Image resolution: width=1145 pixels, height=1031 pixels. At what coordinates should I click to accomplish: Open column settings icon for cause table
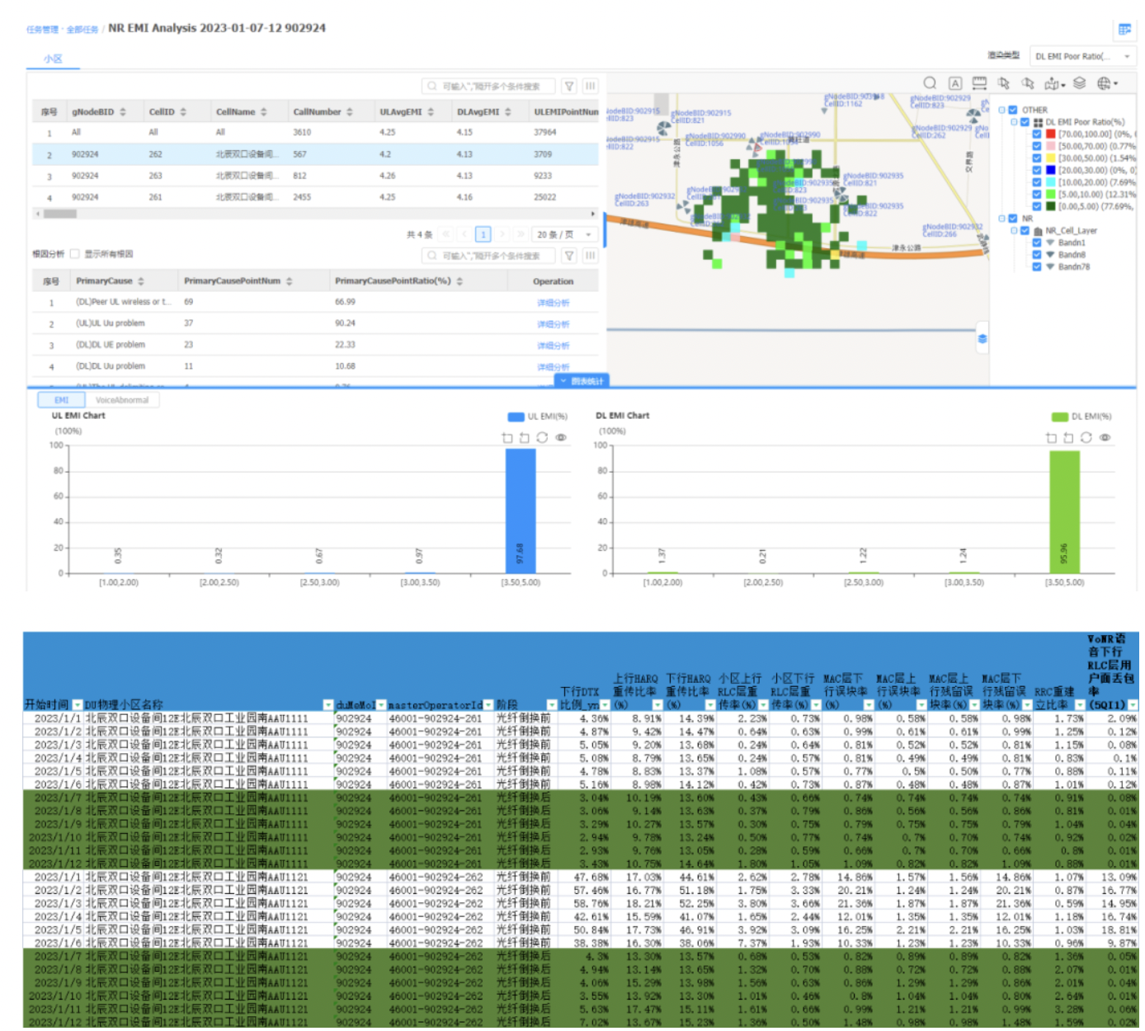point(590,256)
